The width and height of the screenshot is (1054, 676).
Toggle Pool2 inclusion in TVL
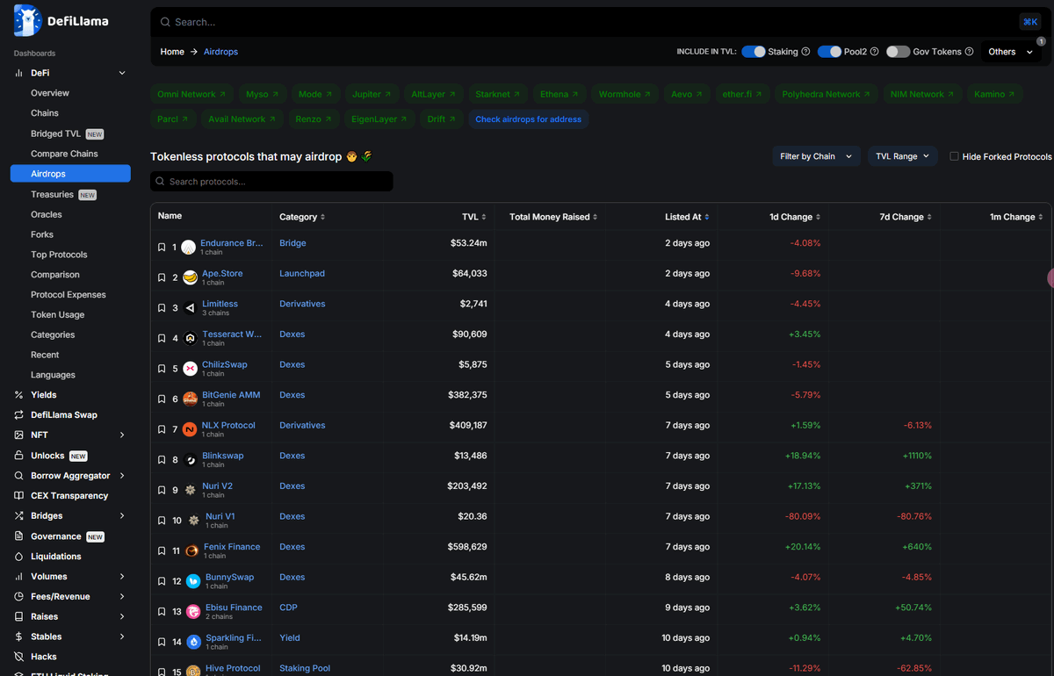[x=831, y=51]
